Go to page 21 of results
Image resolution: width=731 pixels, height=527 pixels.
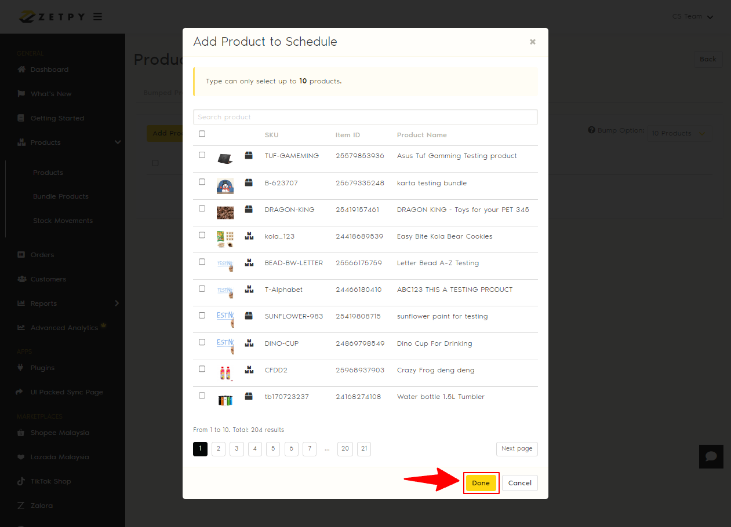[363, 449]
